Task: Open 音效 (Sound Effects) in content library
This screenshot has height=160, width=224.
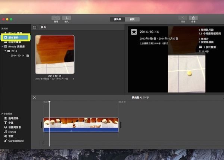Action: pyautogui.click(x=11, y=136)
